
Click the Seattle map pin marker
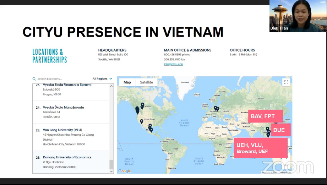click(x=137, y=110)
